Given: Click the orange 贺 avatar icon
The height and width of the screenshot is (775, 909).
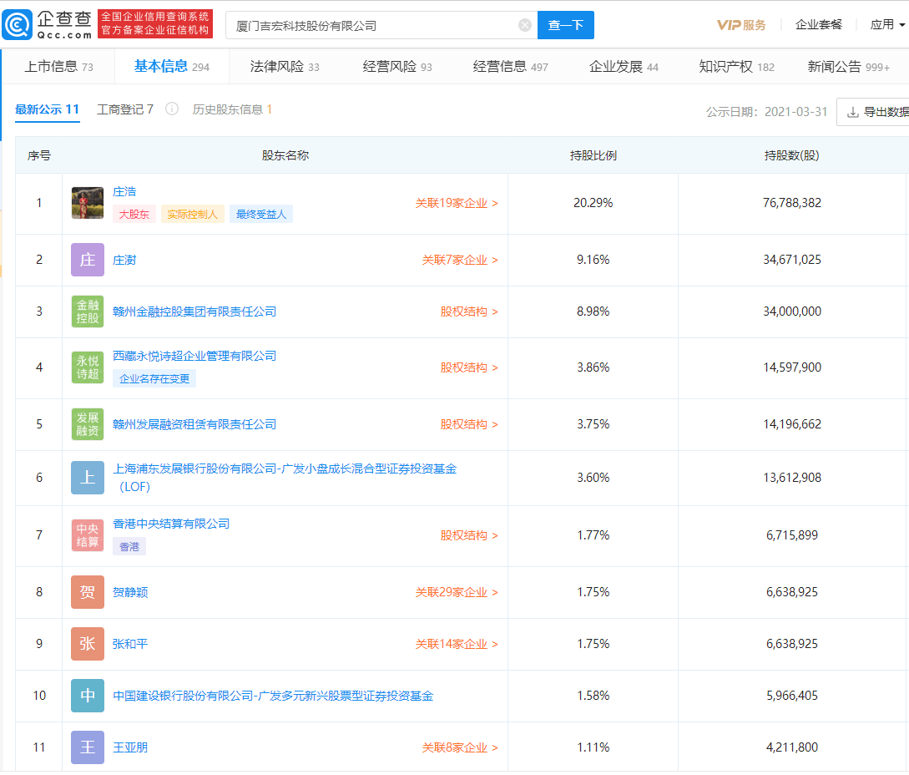Looking at the screenshot, I should click(x=88, y=592).
